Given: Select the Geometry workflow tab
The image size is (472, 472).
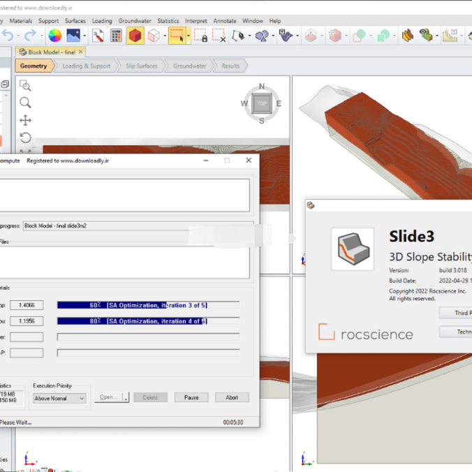Looking at the screenshot, I should pyautogui.click(x=34, y=66).
